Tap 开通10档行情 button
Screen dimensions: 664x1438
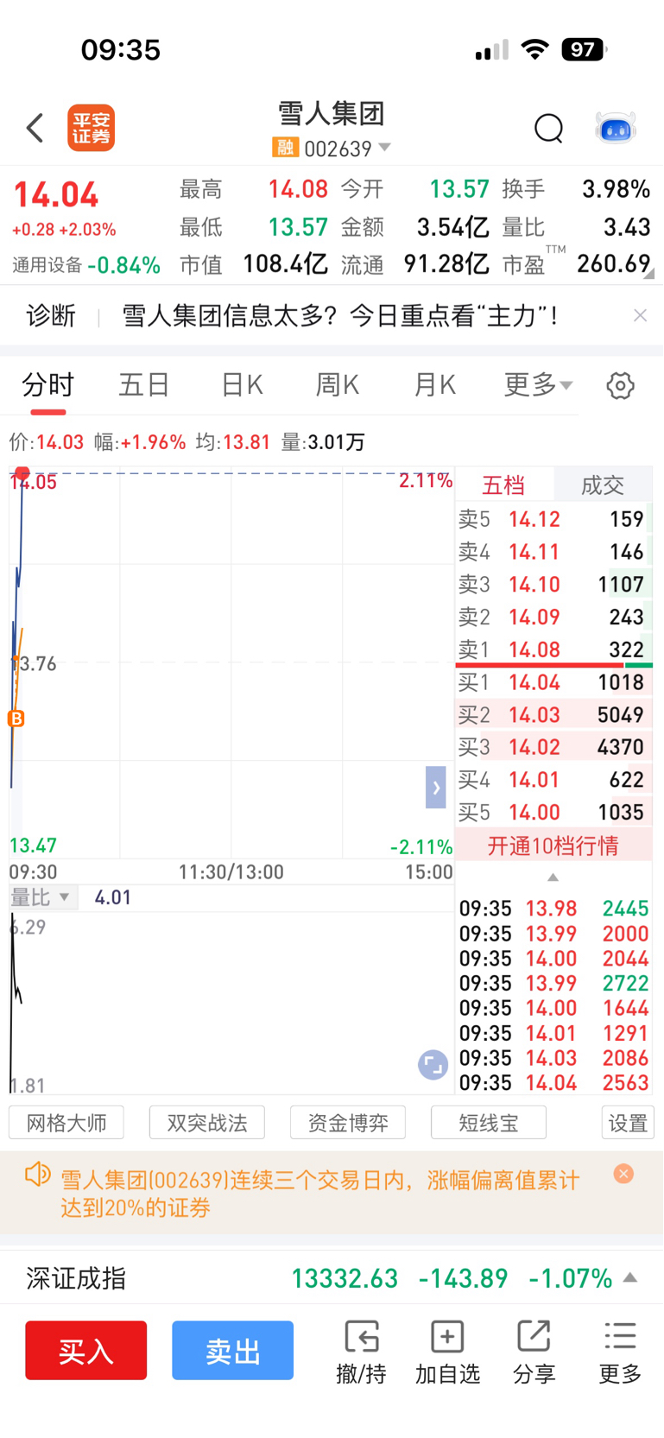[x=553, y=846]
